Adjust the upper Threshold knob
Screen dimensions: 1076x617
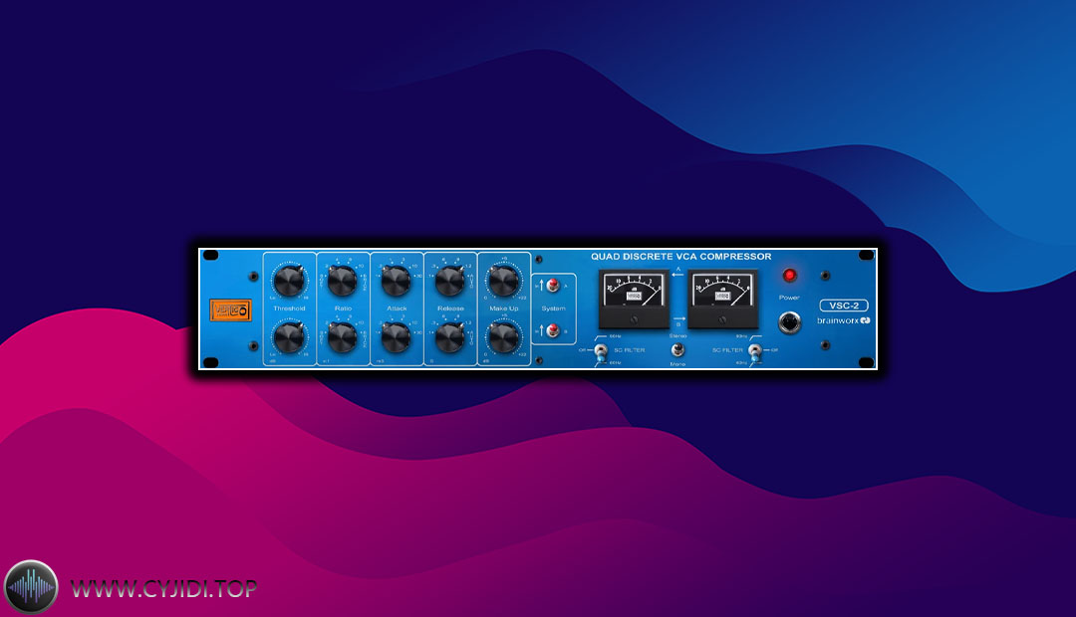[x=289, y=281]
